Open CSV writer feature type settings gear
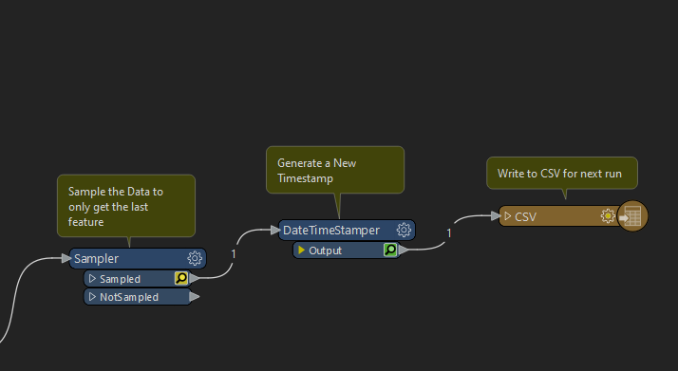678x371 pixels. 608,215
